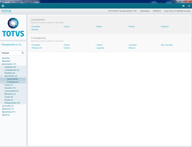Open Consultas (3) menu
Viewport: 192px width, 147px height.
click(x=8, y=106)
